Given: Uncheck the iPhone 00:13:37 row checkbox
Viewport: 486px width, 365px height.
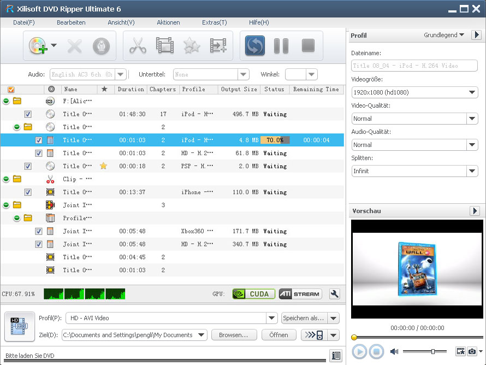Looking at the screenshot, I should click(28, 192).
